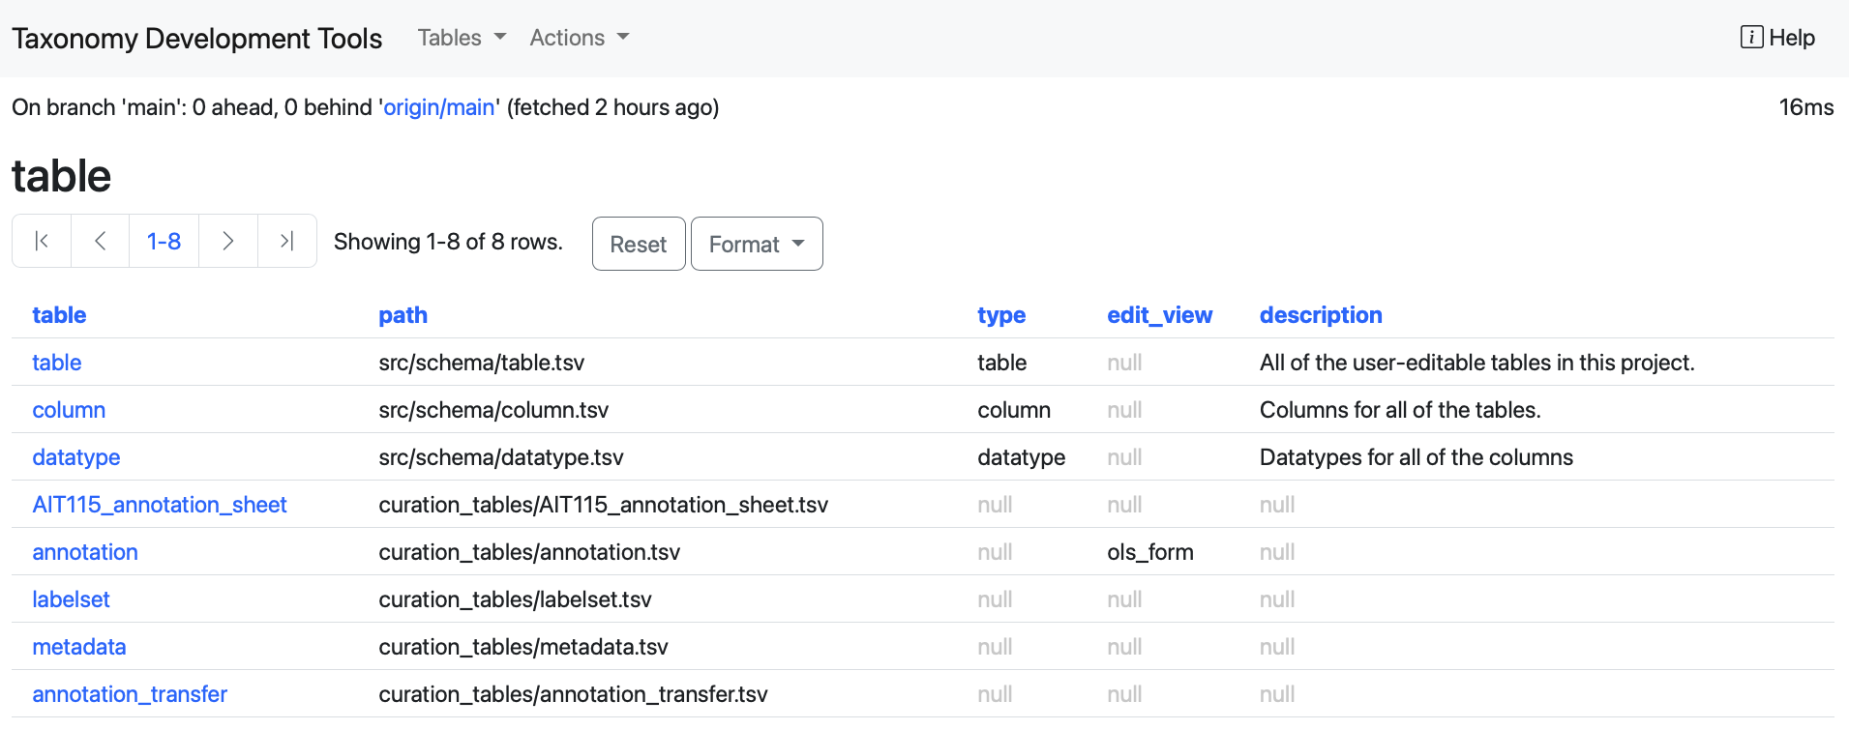Open the Tables dropdown menu
This screenshot has height=730, width=1849.
coord(462,38)
